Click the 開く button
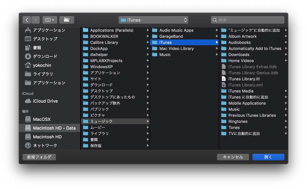This screenshot has height=189, width=307. pos(268,157)
